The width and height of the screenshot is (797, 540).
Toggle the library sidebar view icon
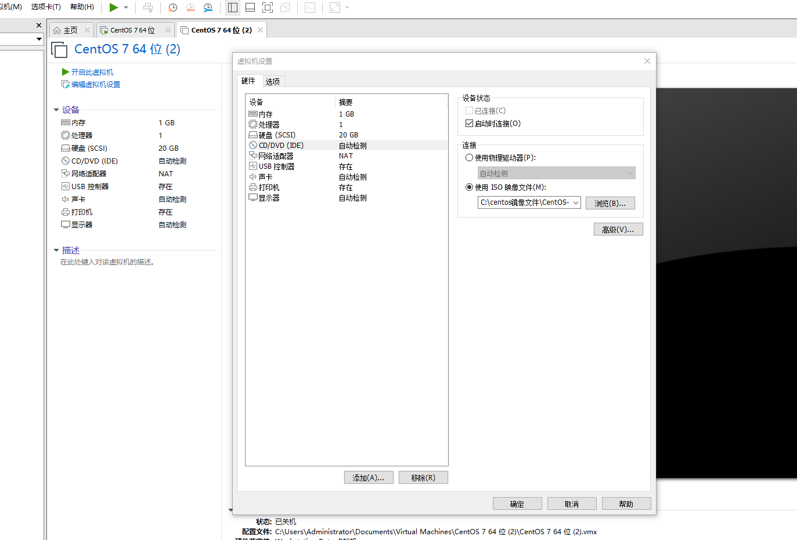tap(233, 8)
